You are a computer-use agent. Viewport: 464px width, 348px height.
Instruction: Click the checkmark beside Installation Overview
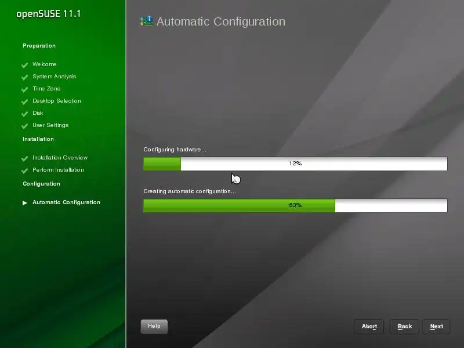24,158
